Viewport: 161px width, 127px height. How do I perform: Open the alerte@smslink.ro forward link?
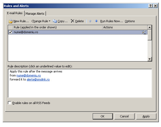(38, 79)
